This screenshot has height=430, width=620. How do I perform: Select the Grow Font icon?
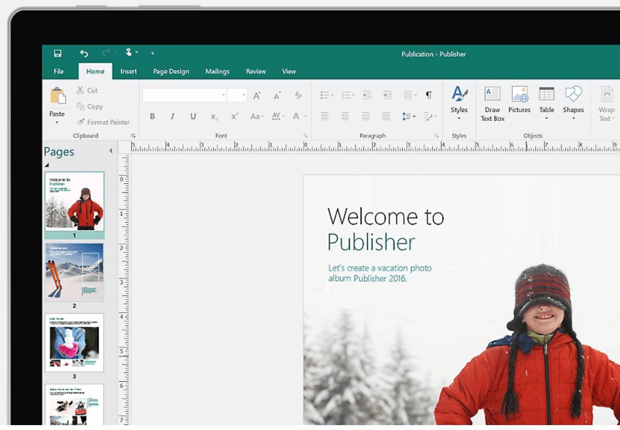256,96
